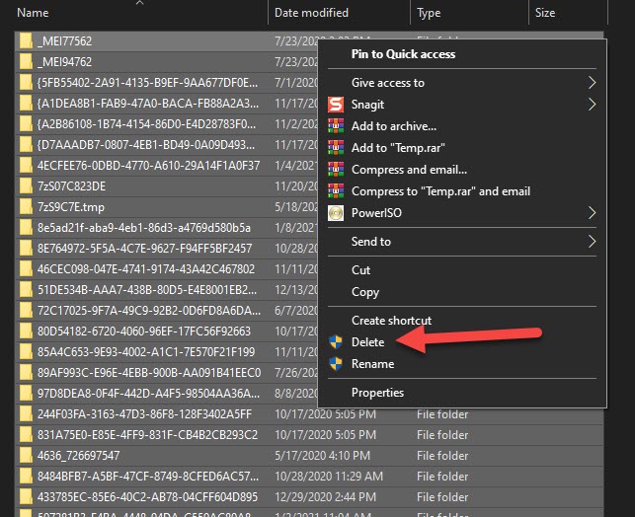Select Create shortcut menu entry
Screen dimensions: 635x517
(x=391, y=321)
